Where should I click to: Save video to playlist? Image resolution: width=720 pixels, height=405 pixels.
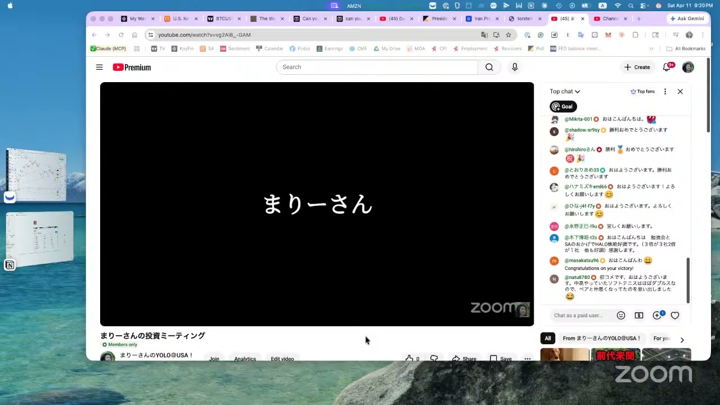pyautogui.click(x=501, y=358)
